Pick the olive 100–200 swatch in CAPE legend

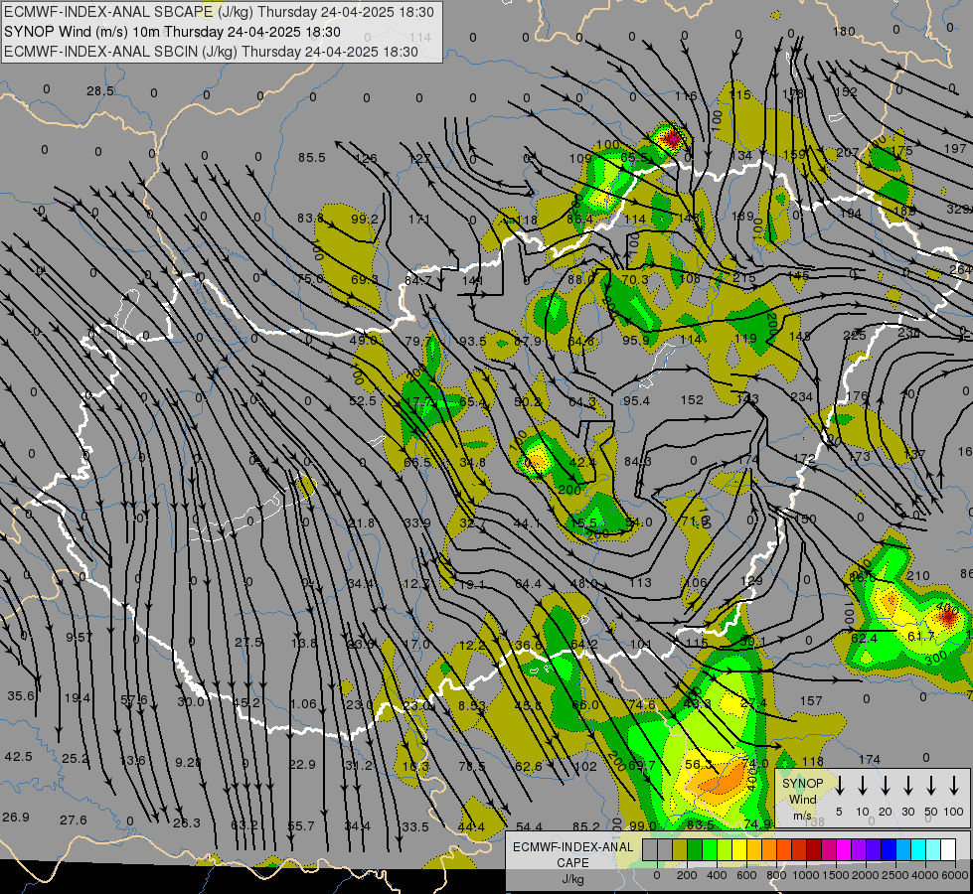(680, 850)
